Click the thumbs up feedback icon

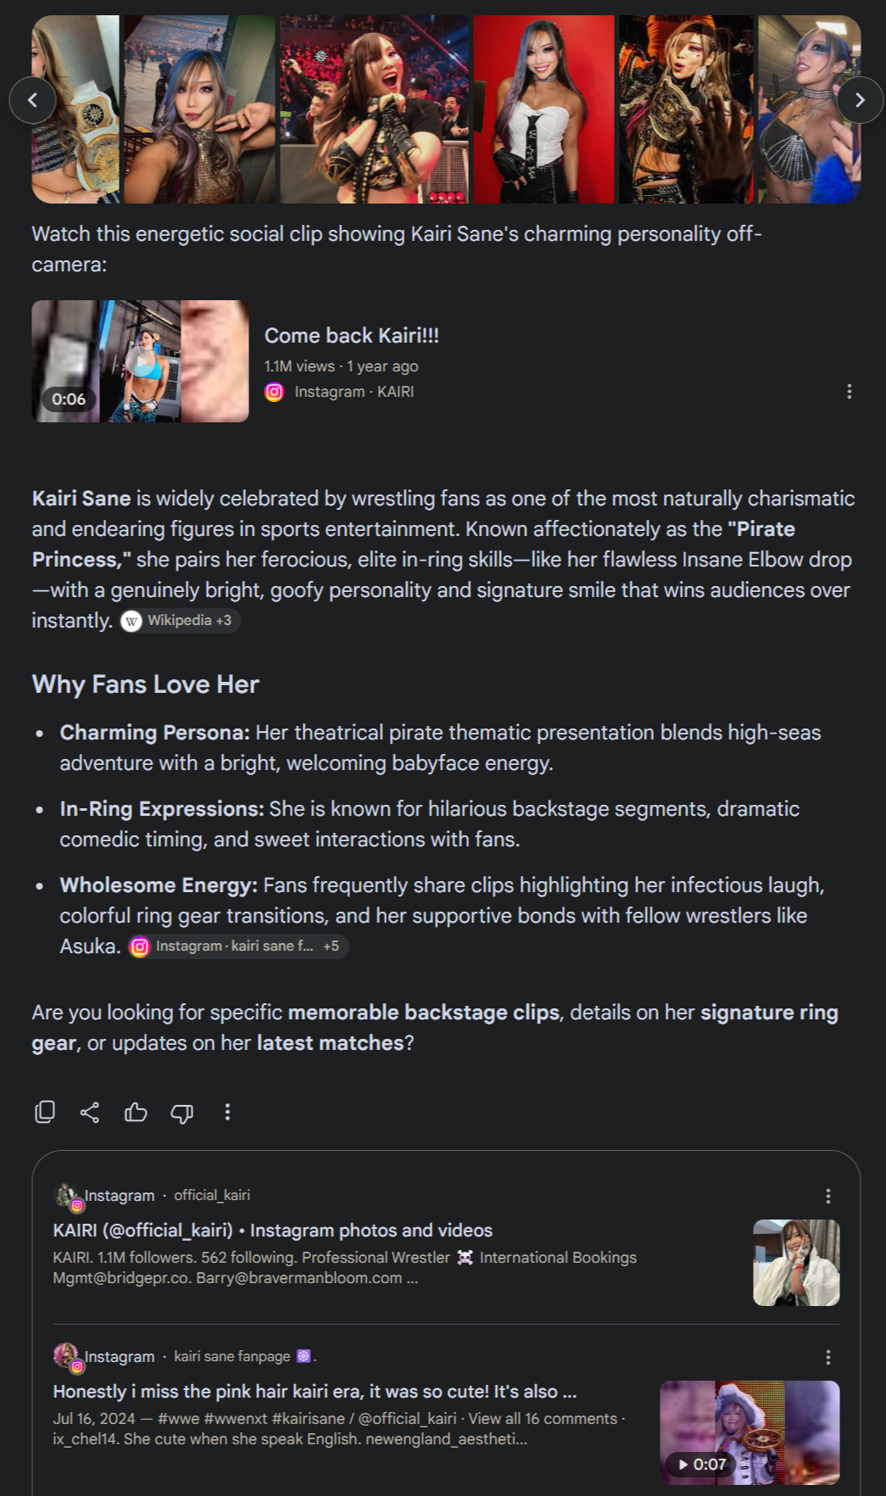[136, 1112]
